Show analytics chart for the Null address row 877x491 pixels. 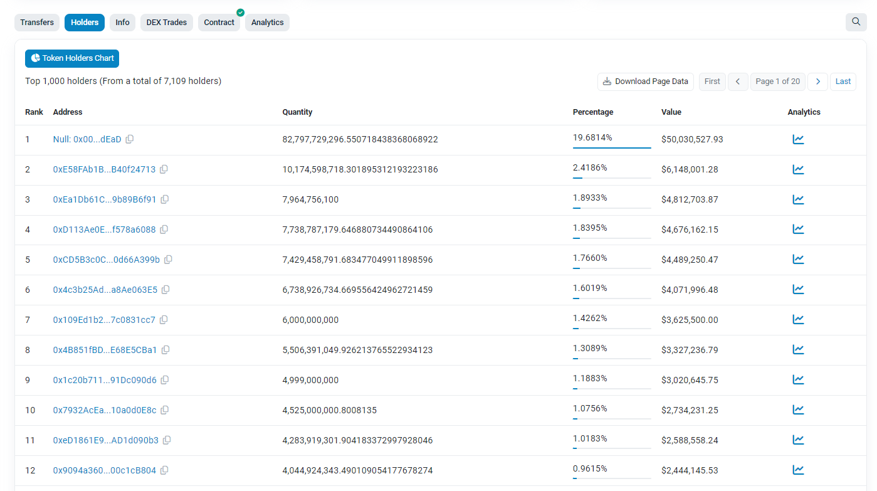tap(798, 139)
